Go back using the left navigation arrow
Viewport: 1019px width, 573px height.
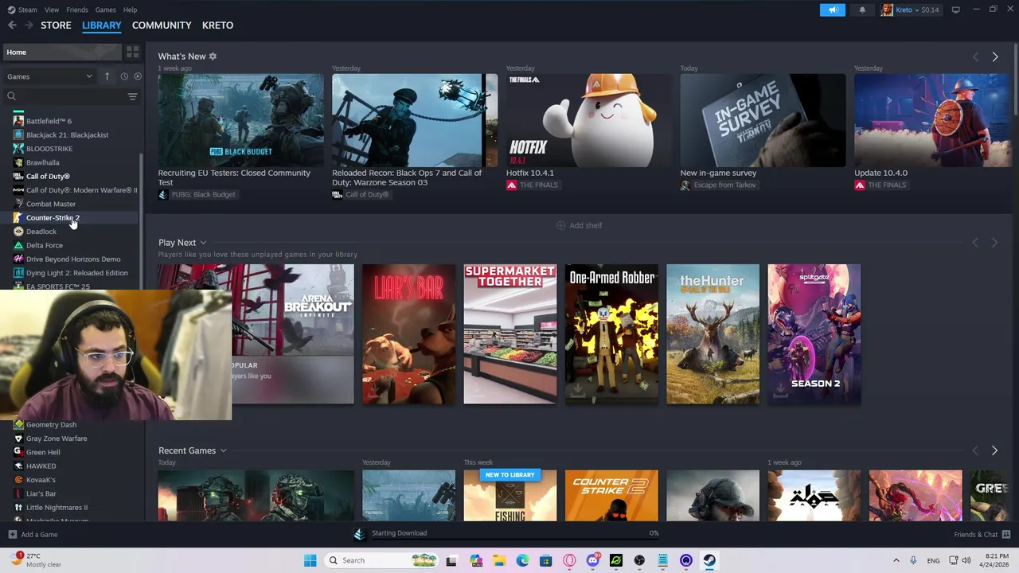[12, 25]
